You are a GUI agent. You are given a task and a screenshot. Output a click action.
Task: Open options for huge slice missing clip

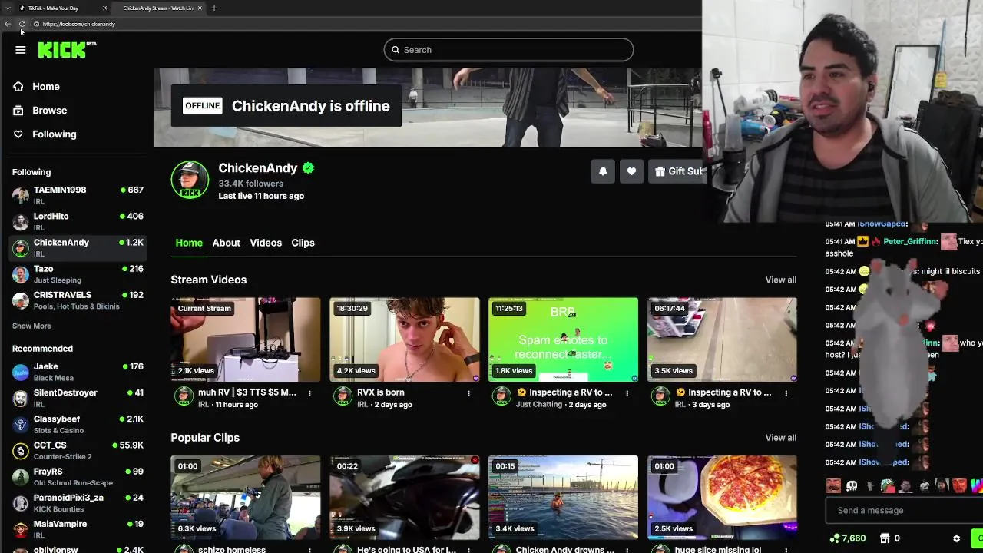point(786,550)
